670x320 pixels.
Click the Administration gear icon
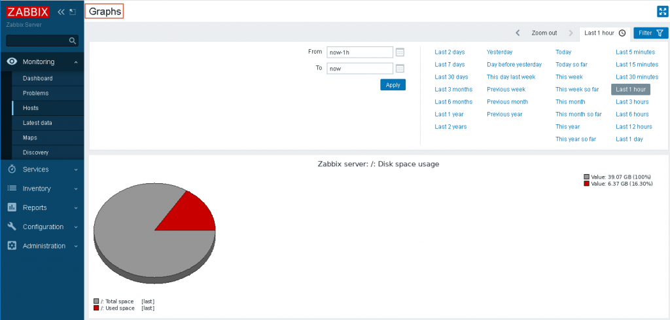12,245
